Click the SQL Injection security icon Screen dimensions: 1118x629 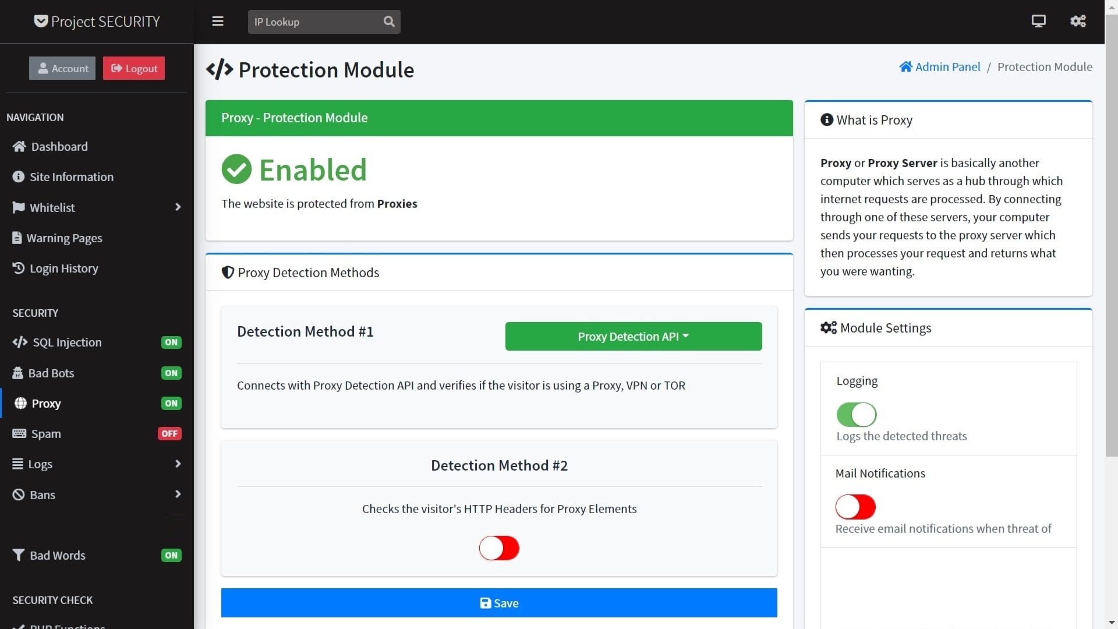pyautogui.click(x=17, y=342)
